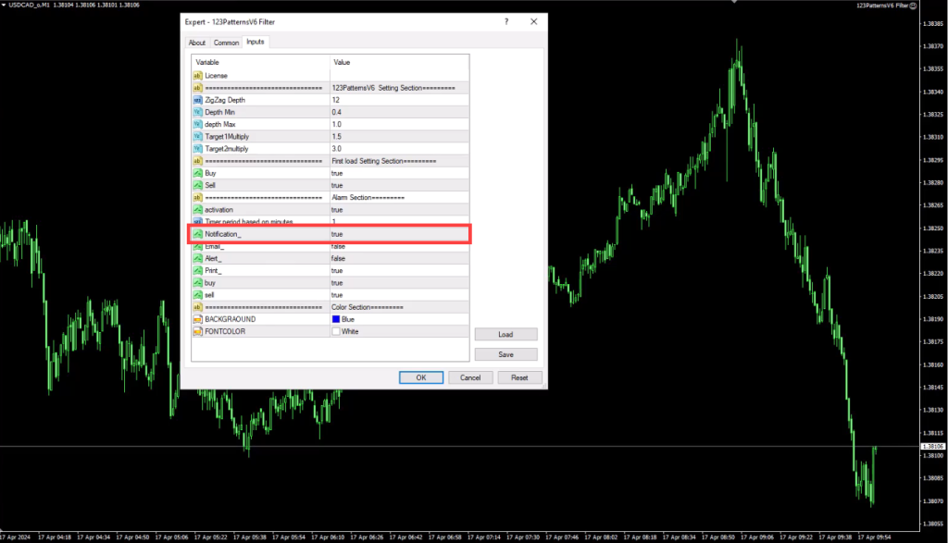Click the License string variable icon
Image resolution: width=948 pixels, height=543 pixels.
(x=197, y=75)
